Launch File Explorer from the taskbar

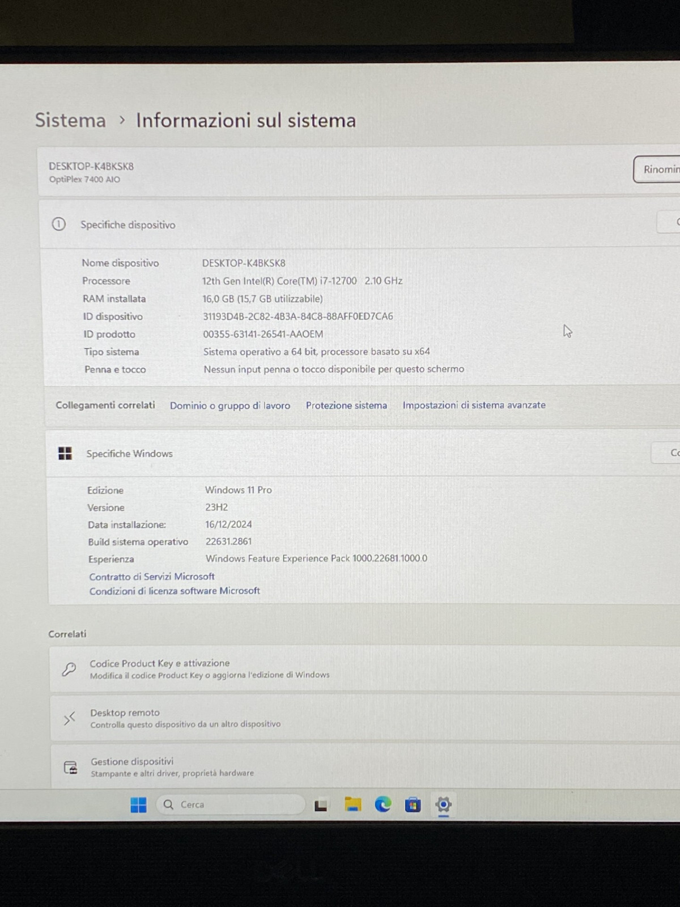(352, 804)
